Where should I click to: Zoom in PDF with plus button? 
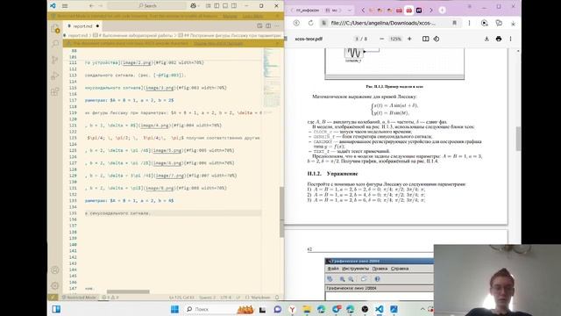409,39
